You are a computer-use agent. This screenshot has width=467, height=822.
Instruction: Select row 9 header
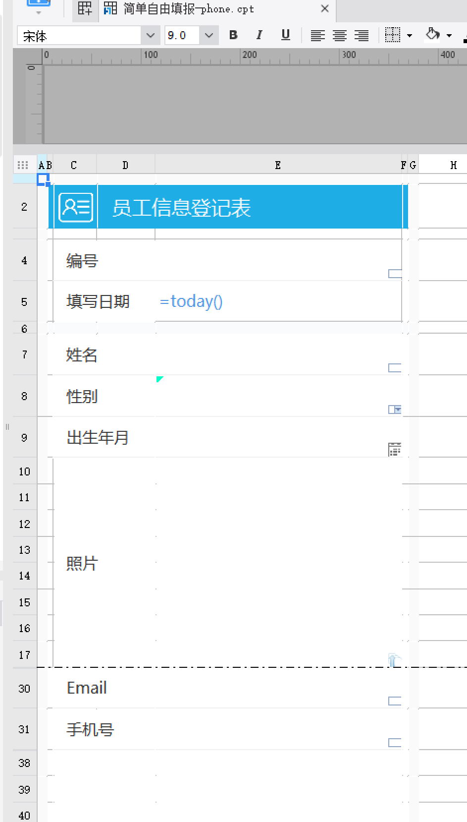[x=24, y=438]
